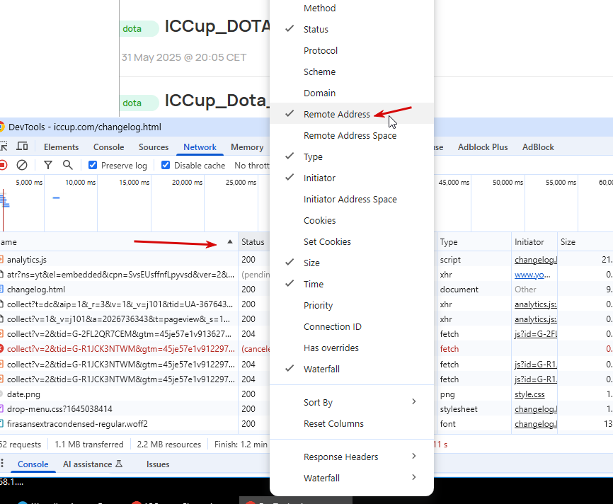The height and width of the screenshot is (504, 613).
Task: Open www.yo... initiator link
Action: click(532, 275)
